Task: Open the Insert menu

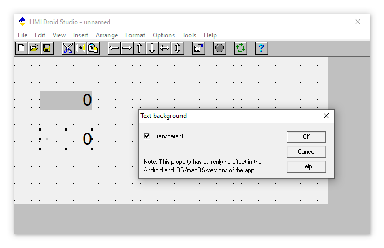Action: (x=80, y=35)
